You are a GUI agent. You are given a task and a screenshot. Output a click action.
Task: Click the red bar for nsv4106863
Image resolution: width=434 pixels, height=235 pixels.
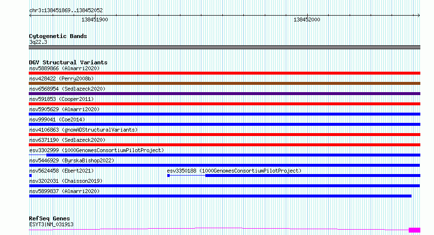[x=224, y=135]
